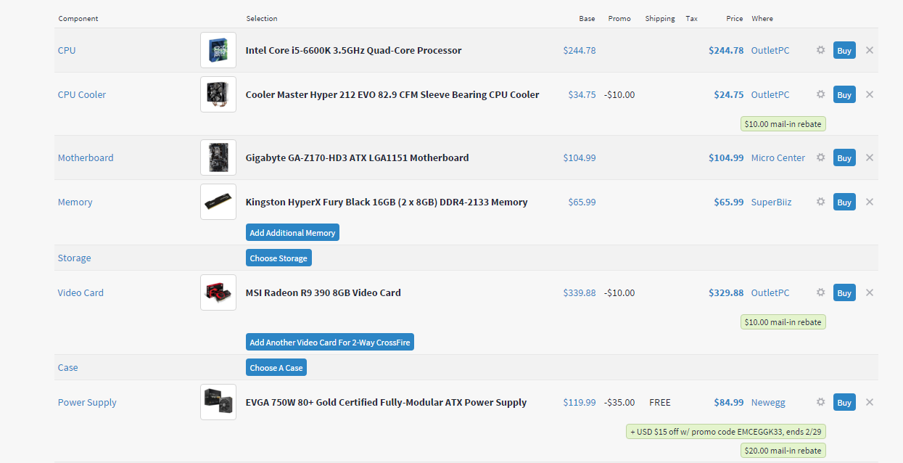Click the Gigabyte motherboard thumbnail
This screenshot has width=903, height=463.
click(218, 157)
